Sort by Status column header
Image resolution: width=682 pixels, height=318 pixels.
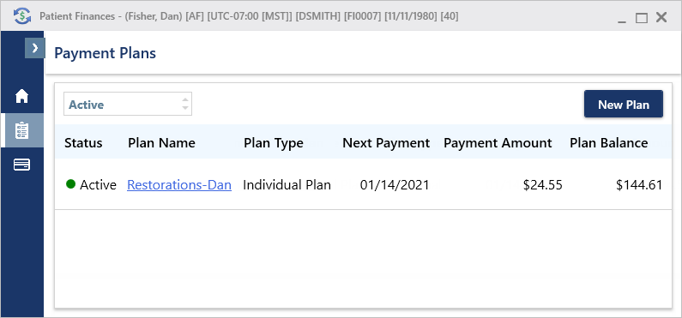pos(83,143)
